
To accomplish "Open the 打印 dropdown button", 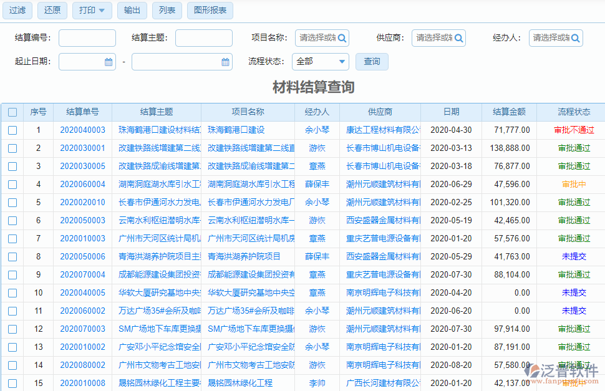I will (x=92, y=10).
